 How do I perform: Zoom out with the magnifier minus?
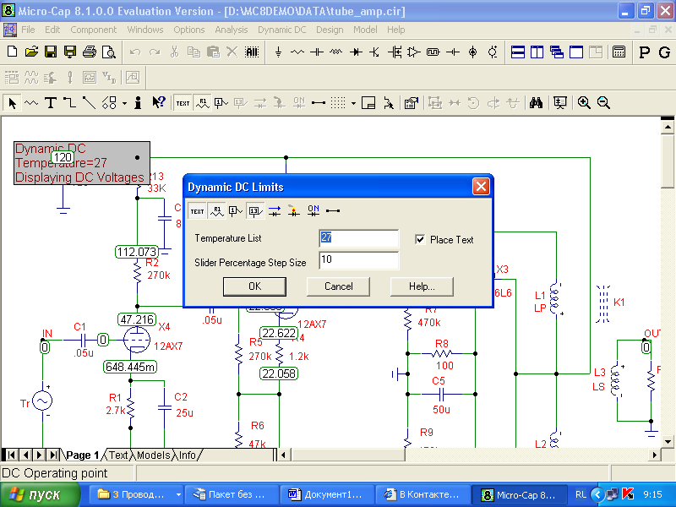603,103
